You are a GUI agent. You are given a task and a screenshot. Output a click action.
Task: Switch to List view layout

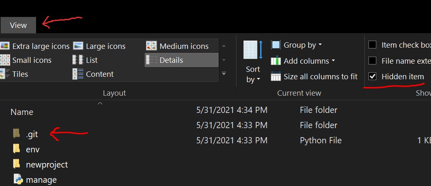point(86,60)
